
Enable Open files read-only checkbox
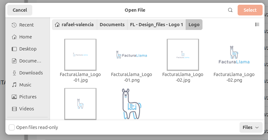tap(12, 127)
